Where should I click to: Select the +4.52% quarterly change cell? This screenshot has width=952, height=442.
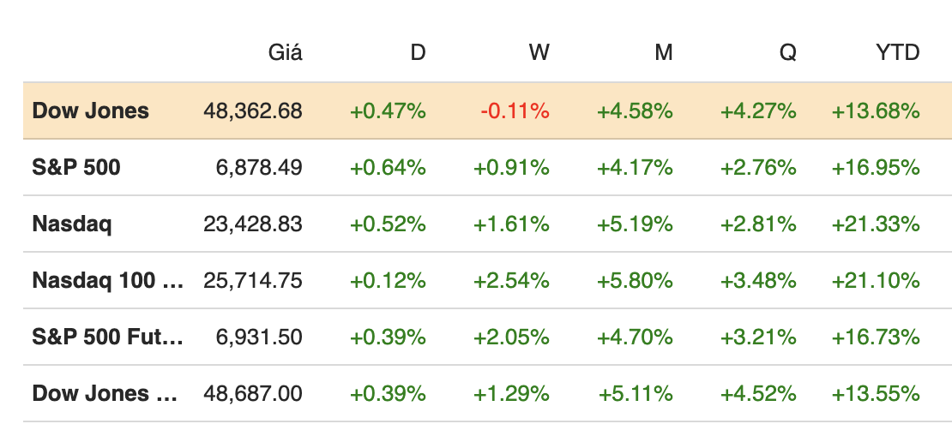[x=758, y=393]
